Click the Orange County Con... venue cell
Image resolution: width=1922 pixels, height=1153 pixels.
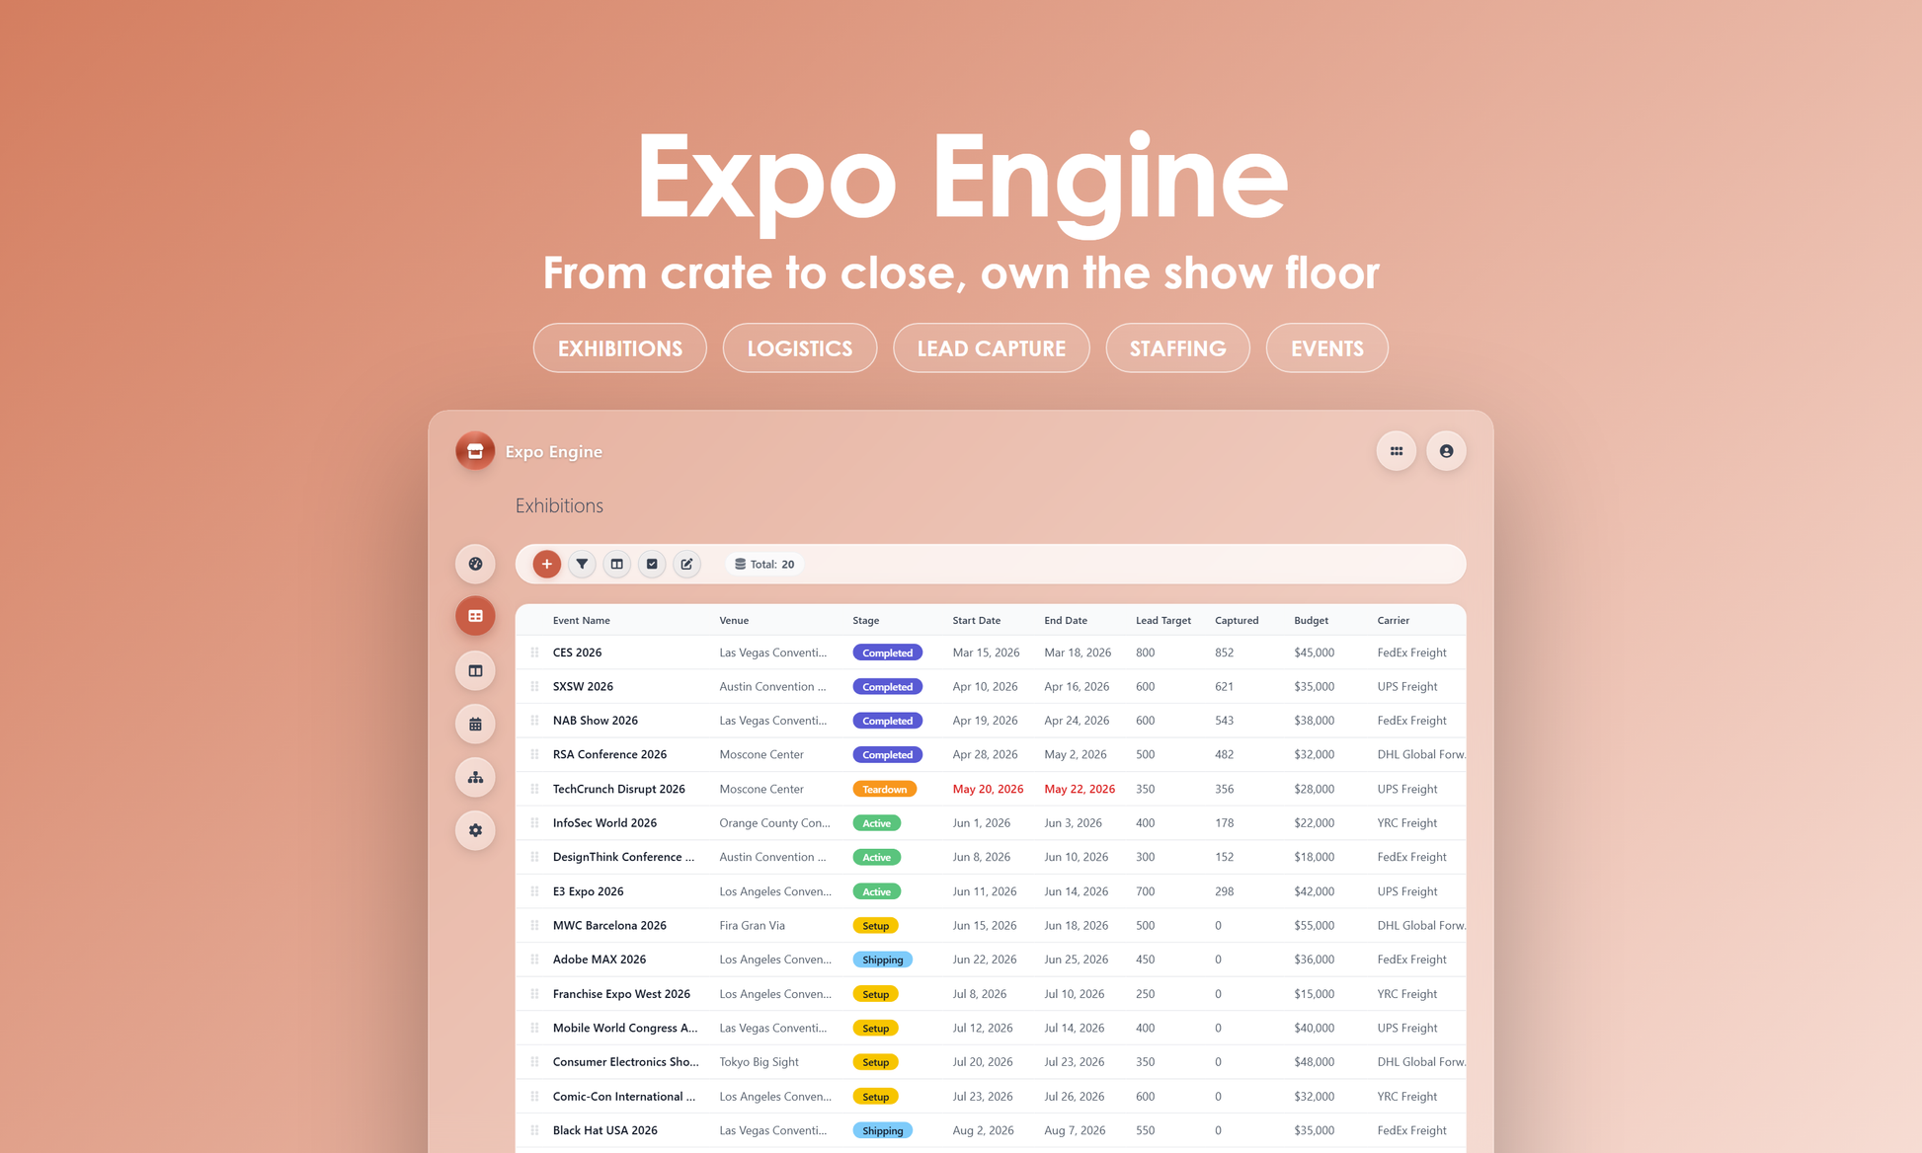click(x=775, y=822)
